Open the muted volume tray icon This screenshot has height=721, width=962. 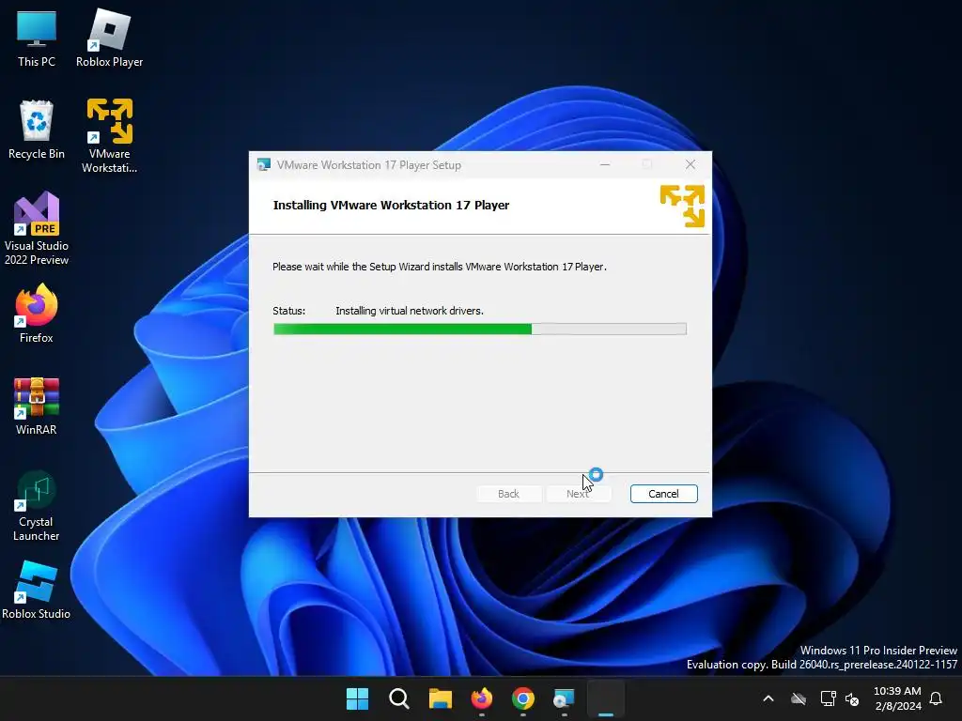coord(852,698)
